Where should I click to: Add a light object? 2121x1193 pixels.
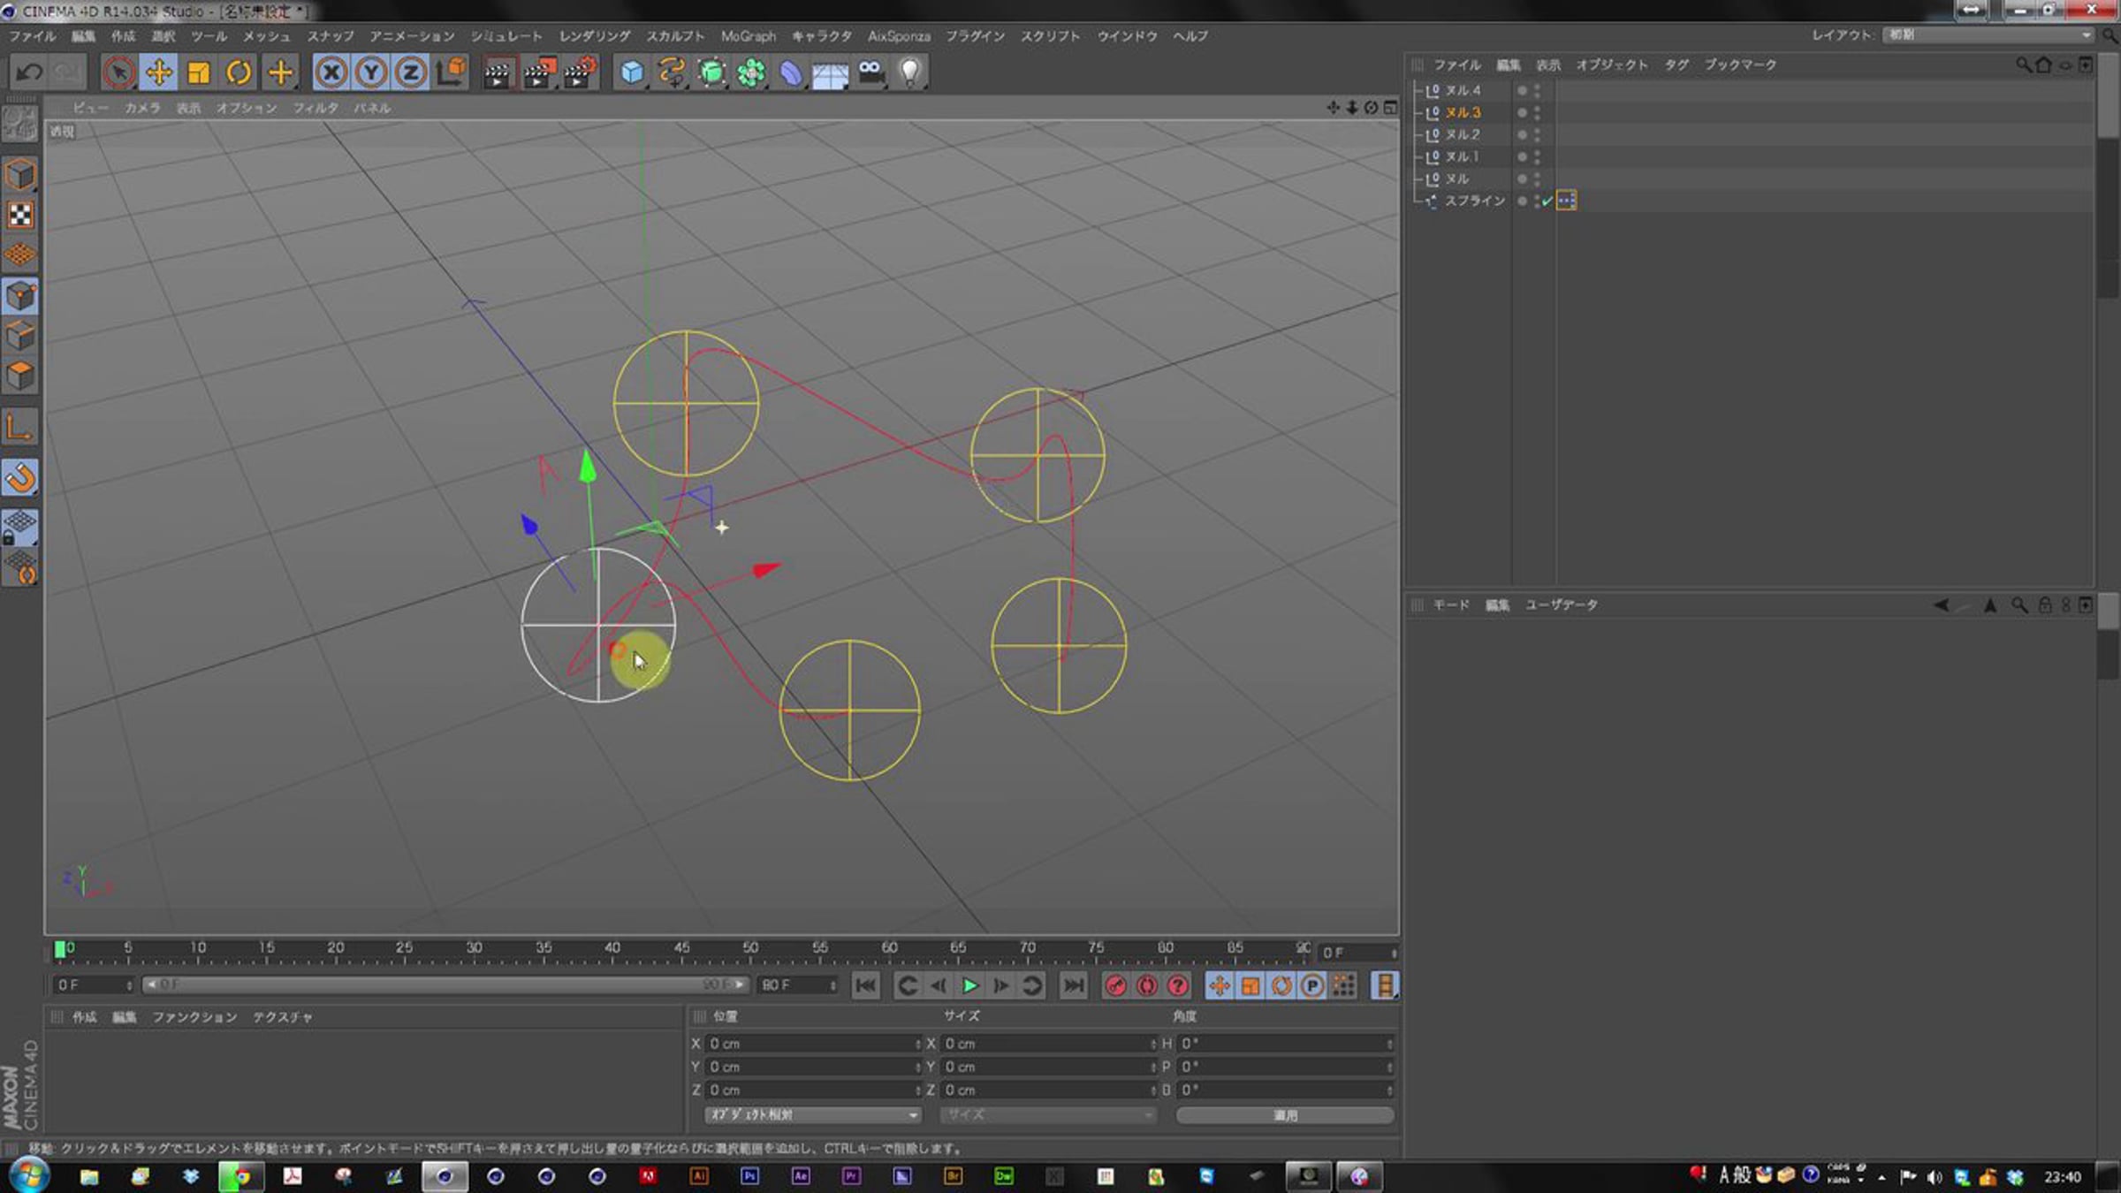tap(911, 72)
